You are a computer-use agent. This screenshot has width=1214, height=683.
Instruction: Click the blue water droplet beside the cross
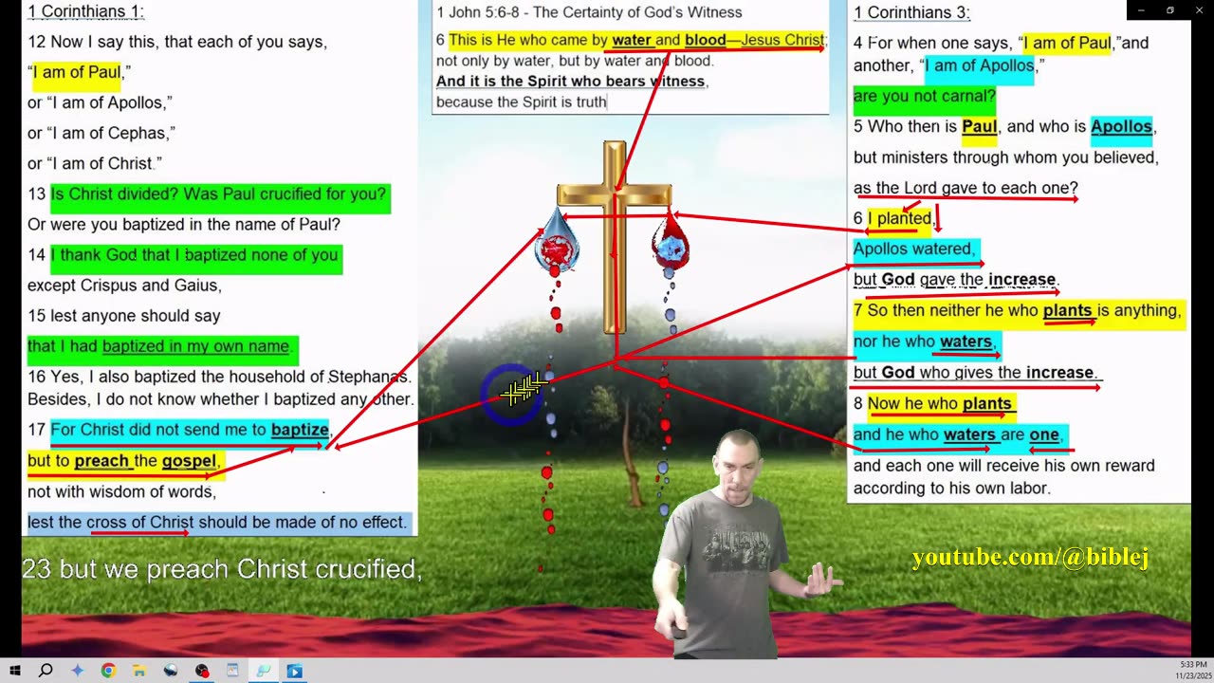coord(556,242)
